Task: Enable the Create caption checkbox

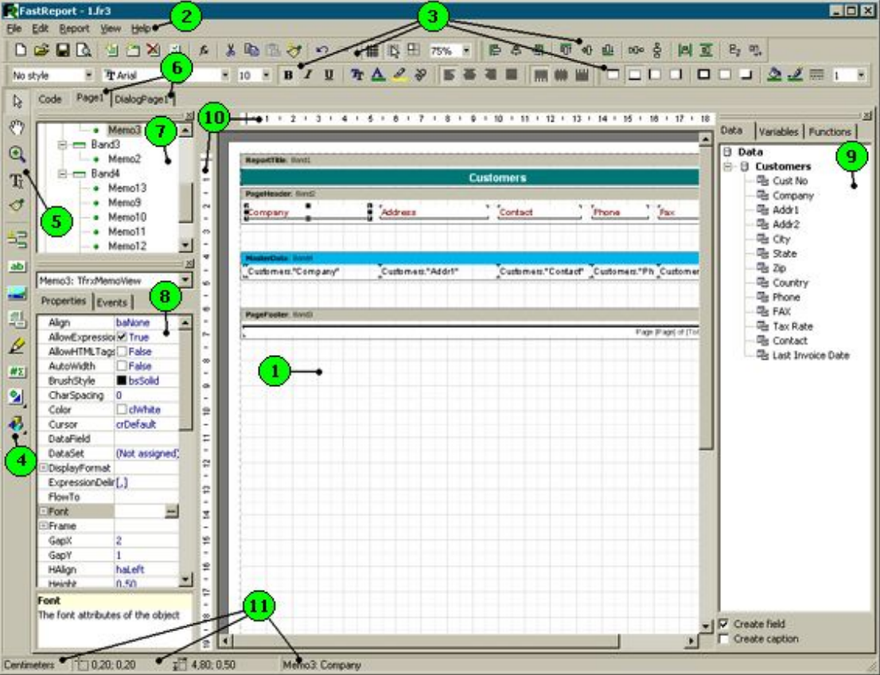Action: tap(723, 638)
